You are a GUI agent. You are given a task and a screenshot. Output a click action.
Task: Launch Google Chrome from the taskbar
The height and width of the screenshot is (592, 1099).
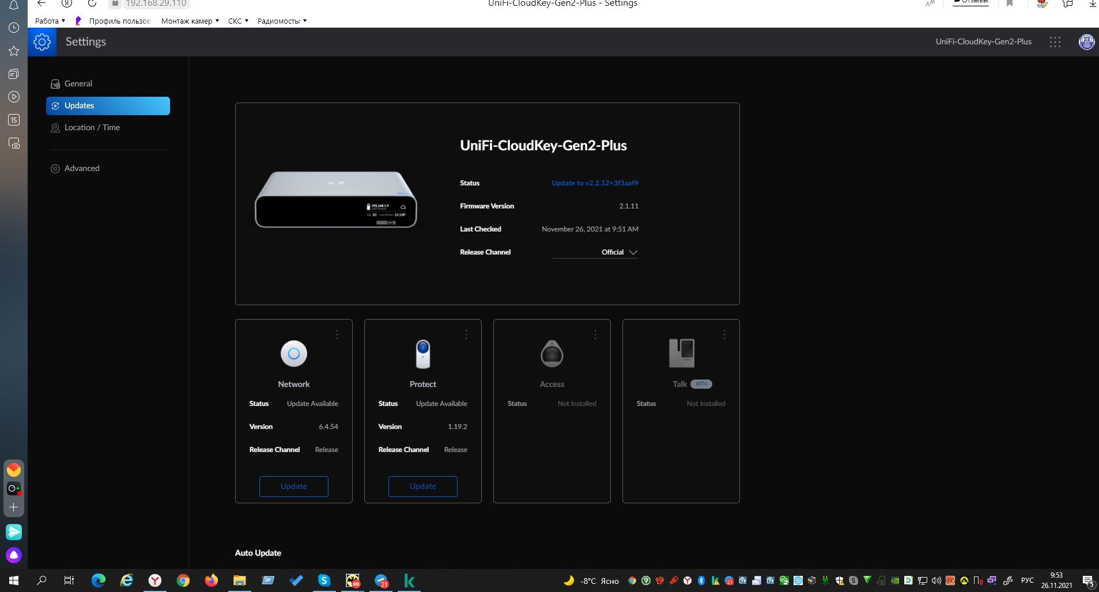pyautogui.click(x=183, y=580)
